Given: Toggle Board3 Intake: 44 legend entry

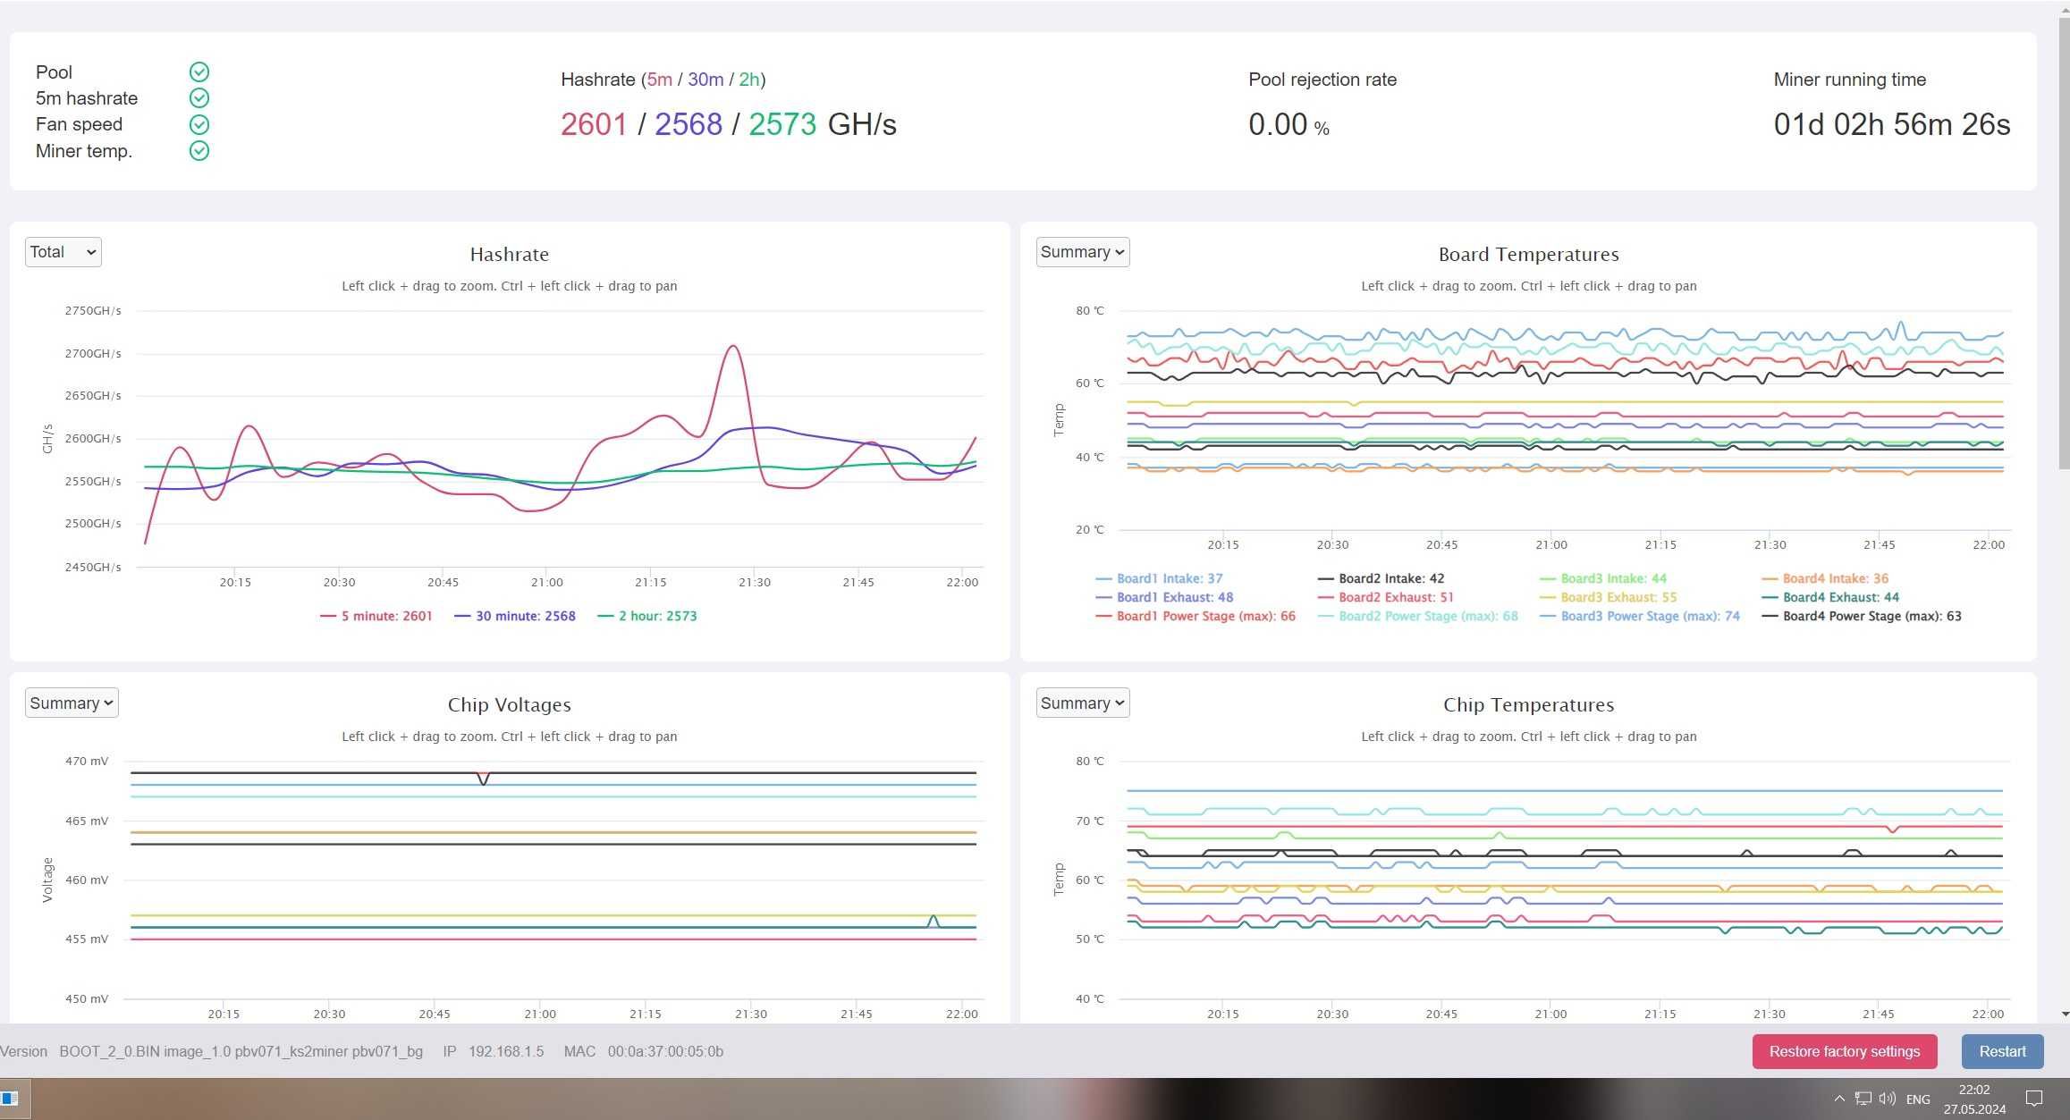Looking at the screenshot, I should point(1603,578).
